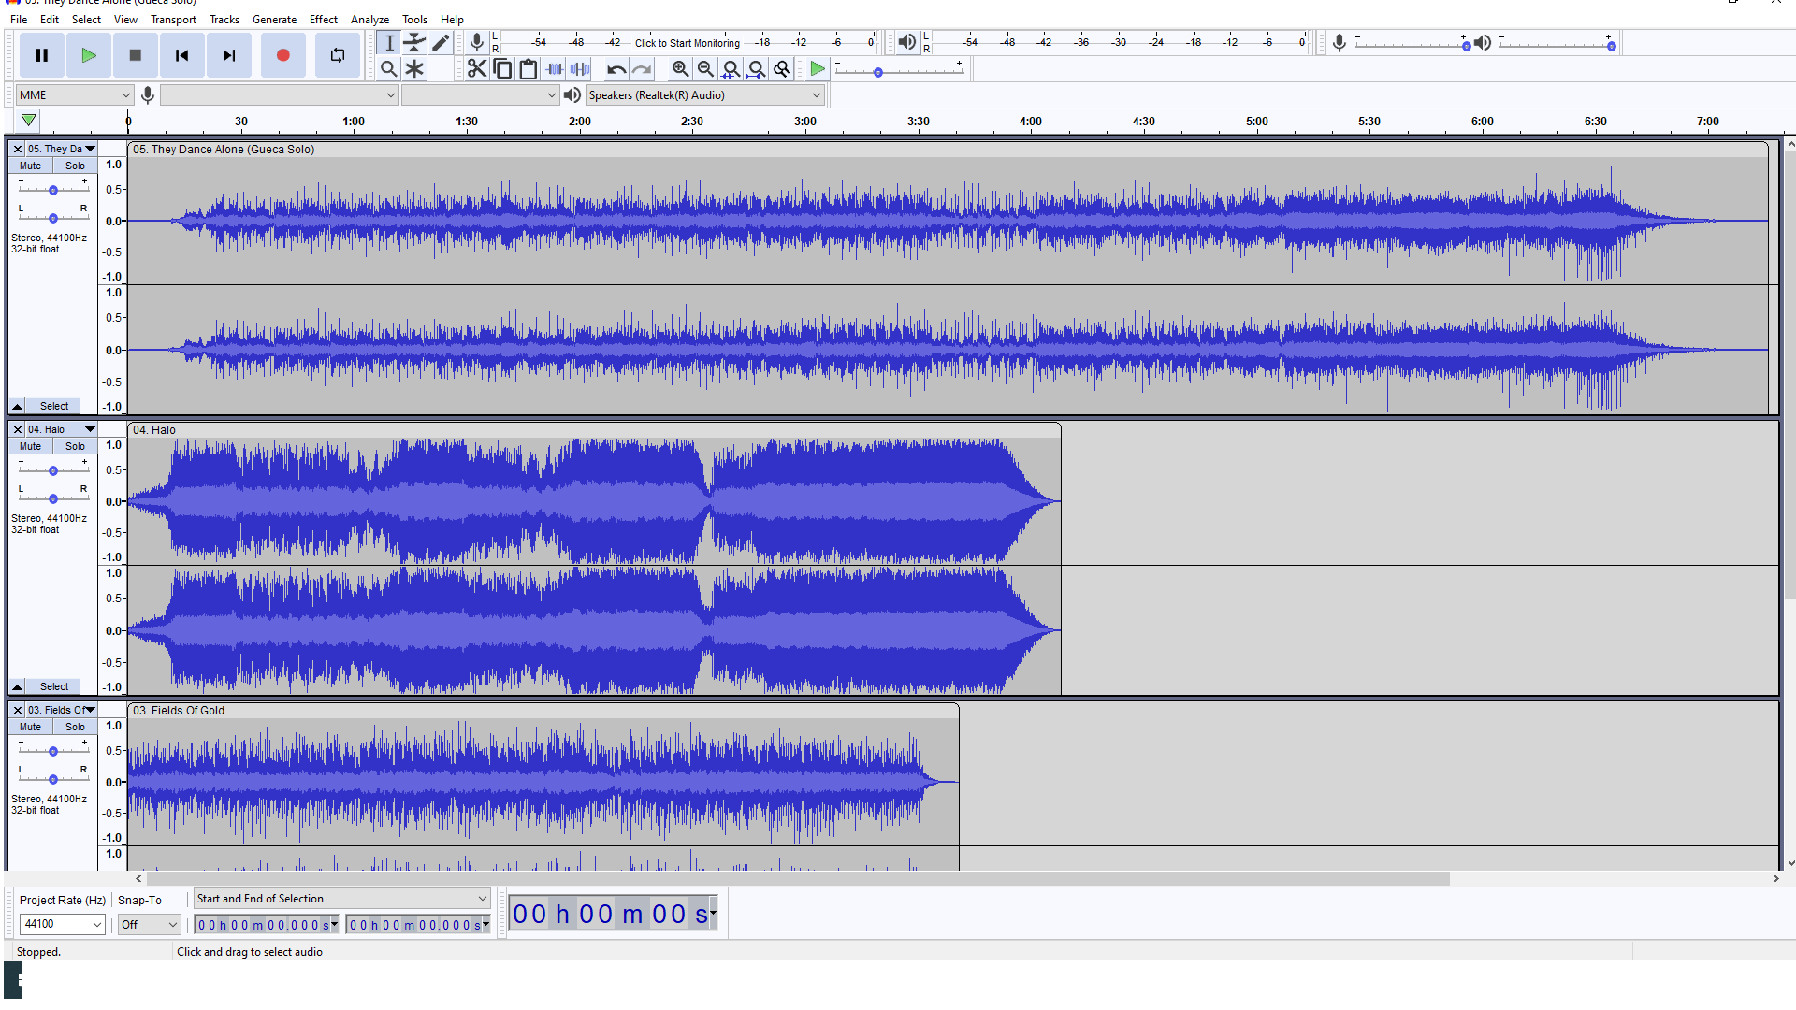This screenshot has width=1796, height=1010.
Task: Open the Transport menu
Action: click(x=173, y=19)
